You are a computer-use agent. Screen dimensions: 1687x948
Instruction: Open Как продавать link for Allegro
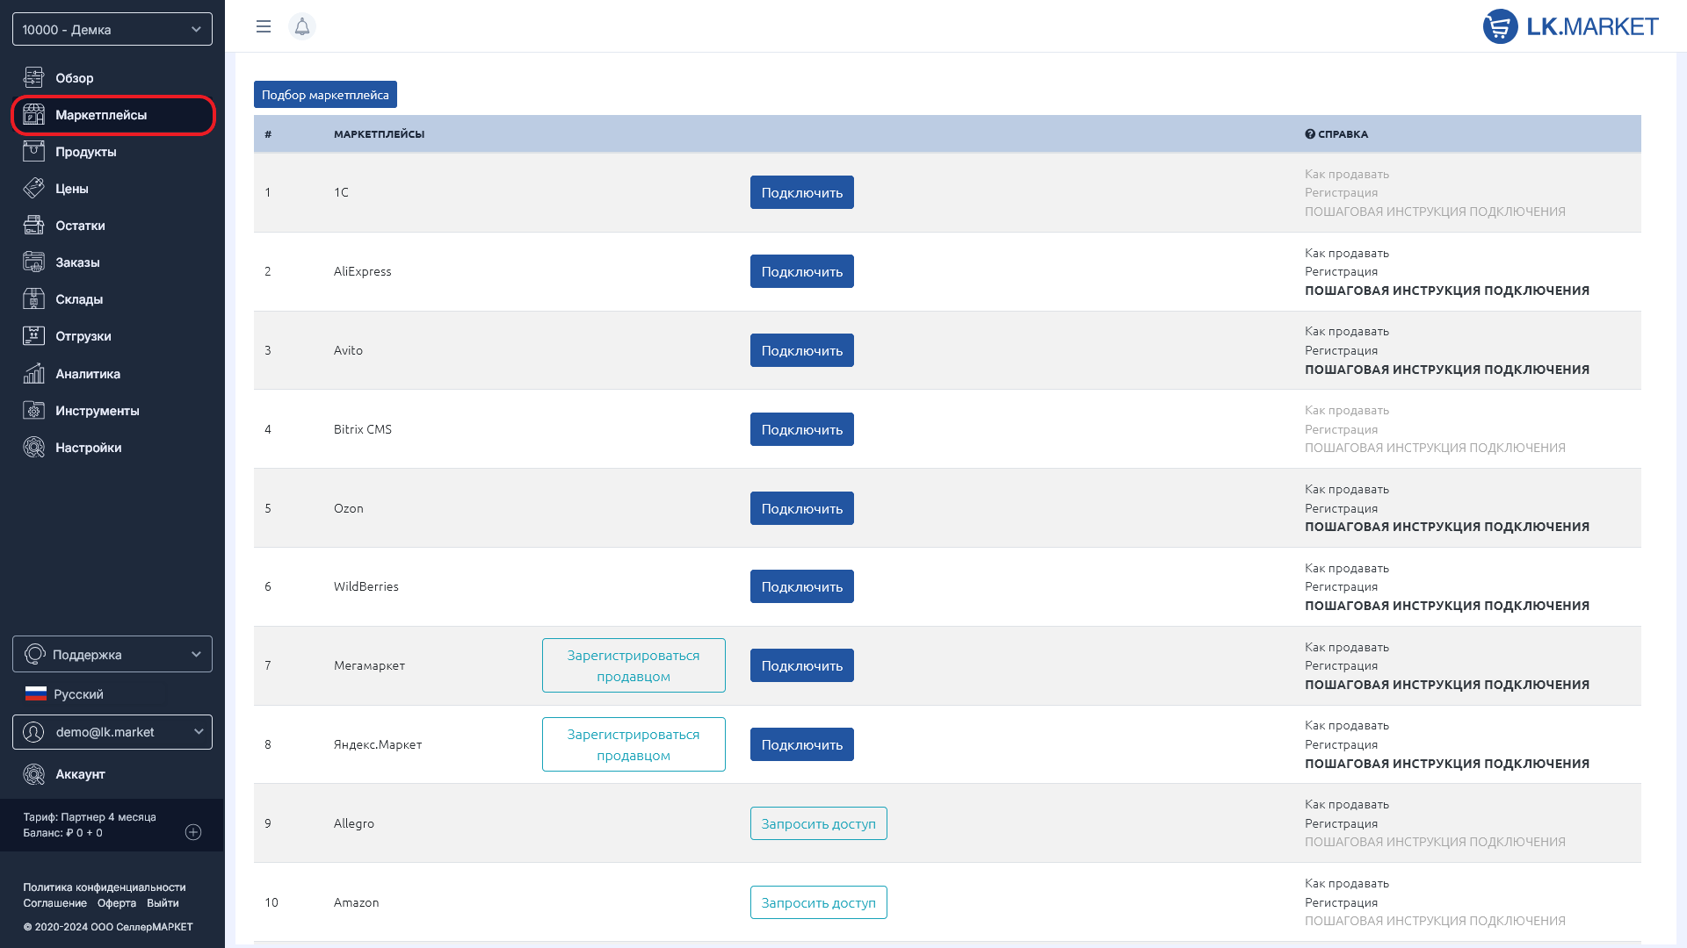tap(1346, 804)
